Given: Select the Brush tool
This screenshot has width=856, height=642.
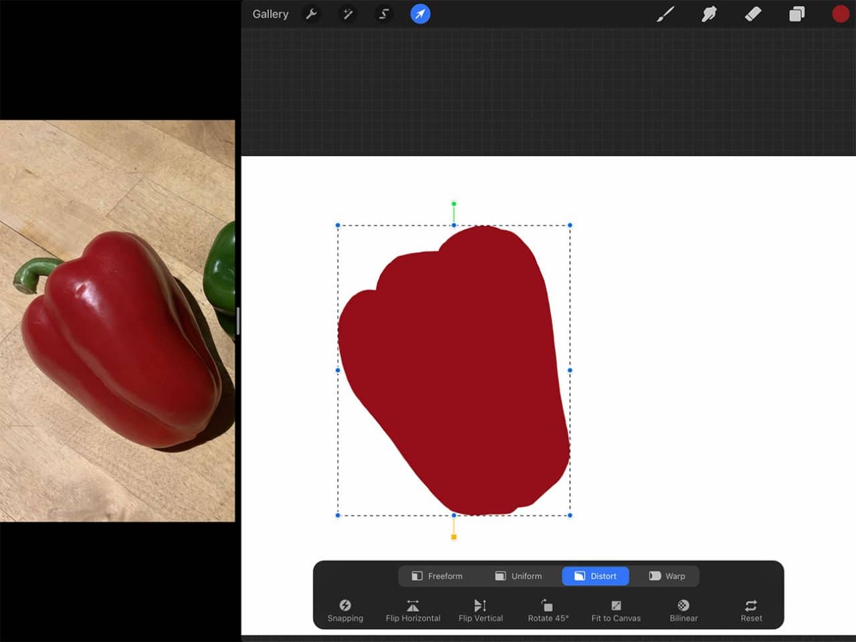Looking at the screenshot, I should tap(665, 13).
